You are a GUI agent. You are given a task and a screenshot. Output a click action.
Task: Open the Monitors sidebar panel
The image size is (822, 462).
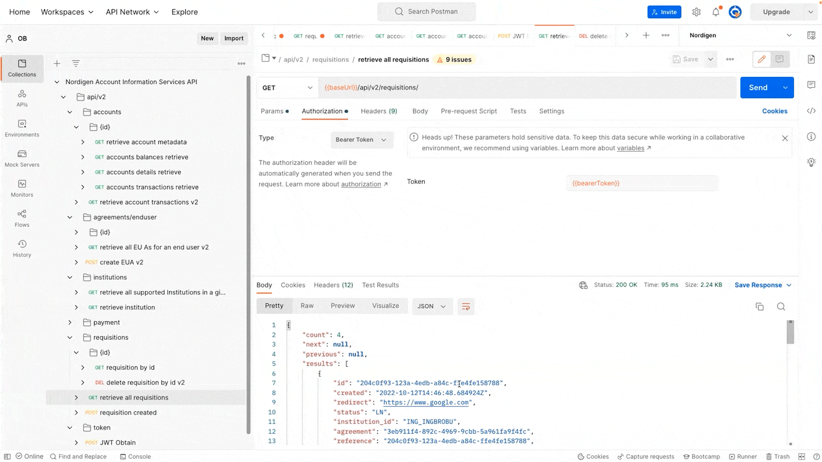click(x=22, y=188)
